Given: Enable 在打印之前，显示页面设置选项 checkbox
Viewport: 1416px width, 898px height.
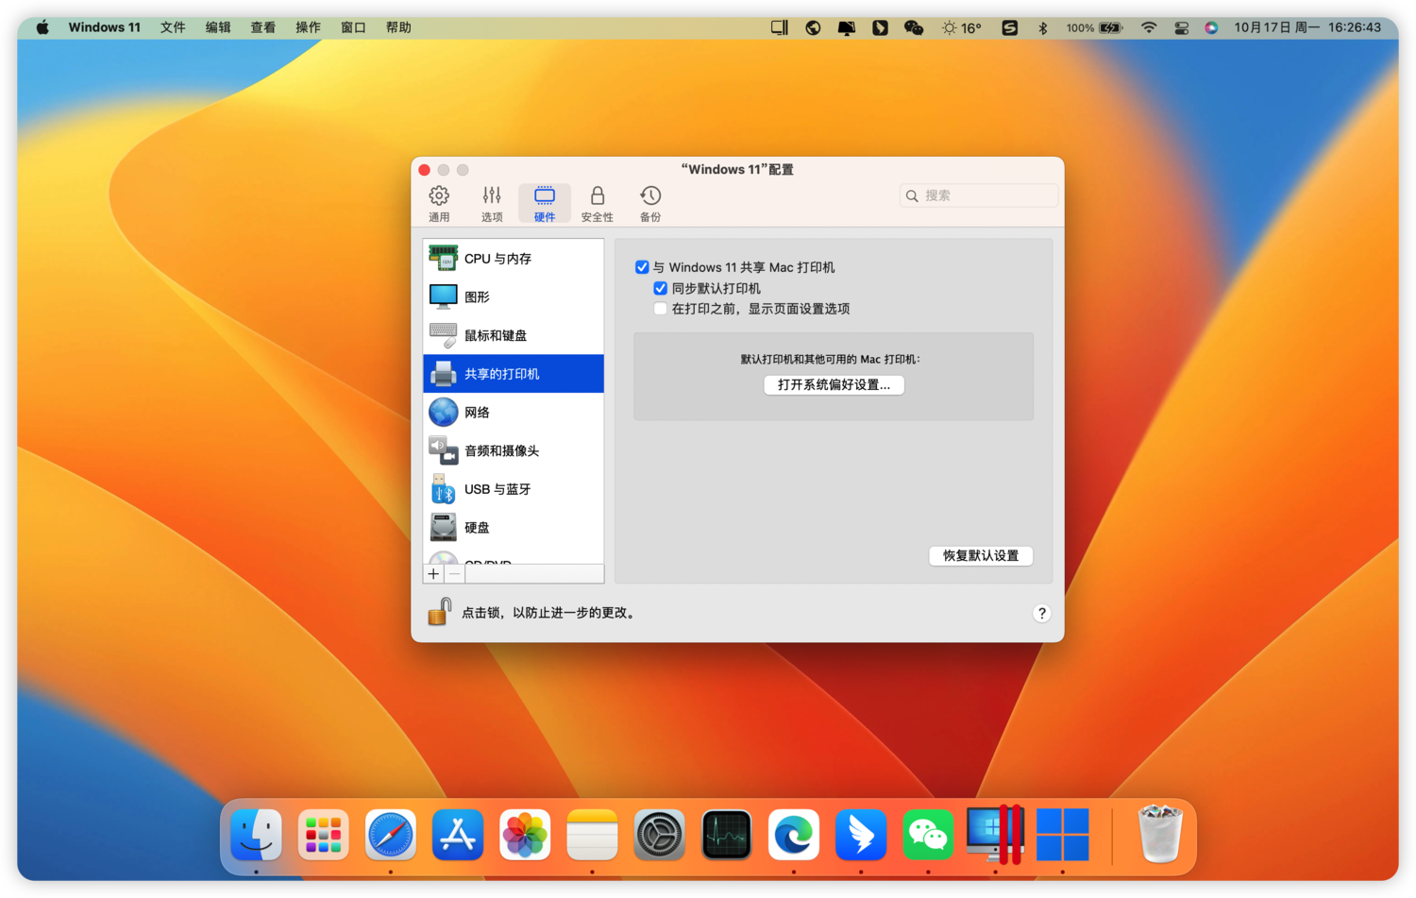Looking at the screenshot, I should pos(660,309).
